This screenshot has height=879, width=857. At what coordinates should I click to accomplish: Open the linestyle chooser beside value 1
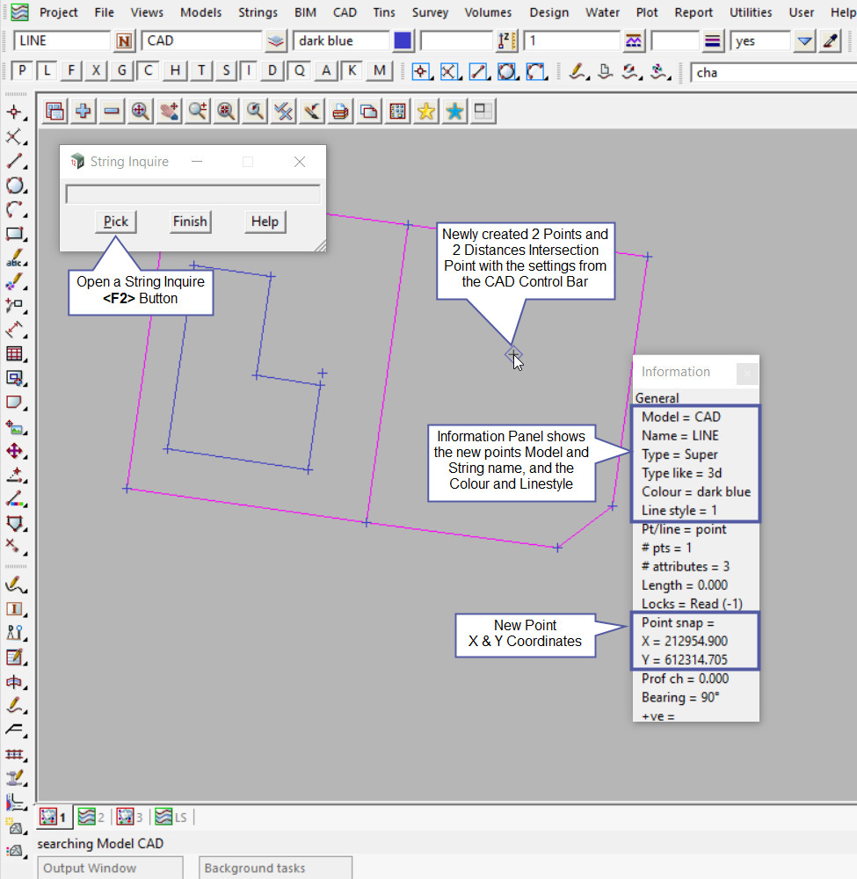tap(634, 41)
